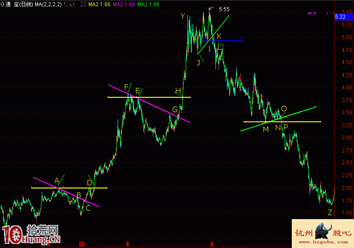Click the magenta MA2:1.86 value
The image size is (354, 248).
(x=124, y=4)
